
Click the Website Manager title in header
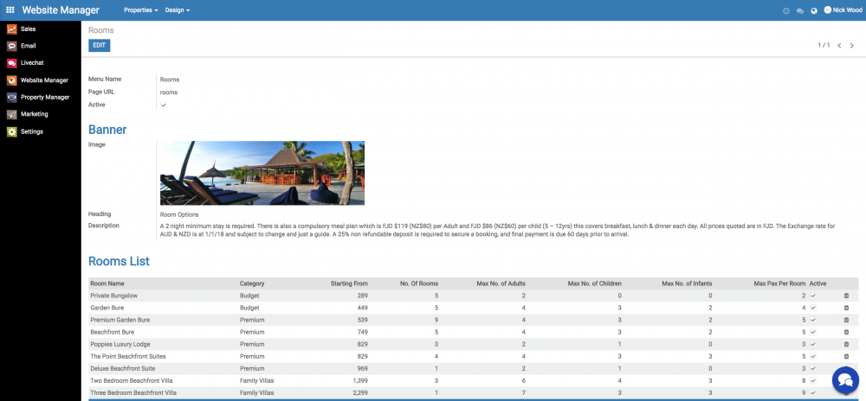61,10
